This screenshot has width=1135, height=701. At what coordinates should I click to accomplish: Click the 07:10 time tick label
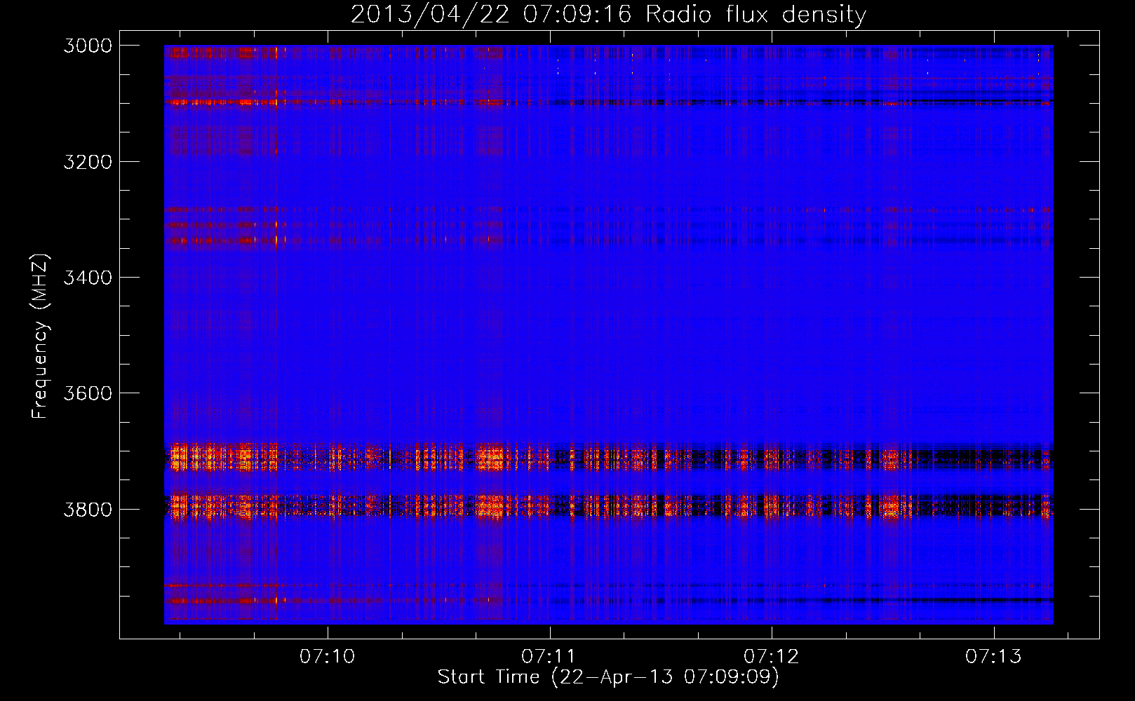pos(328,656)
